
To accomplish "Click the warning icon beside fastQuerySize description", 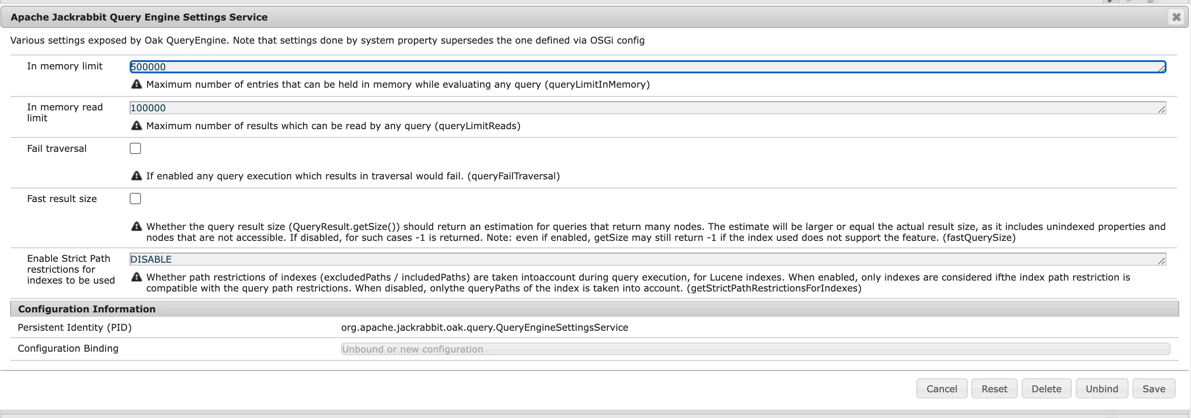I will coord(136,226).
